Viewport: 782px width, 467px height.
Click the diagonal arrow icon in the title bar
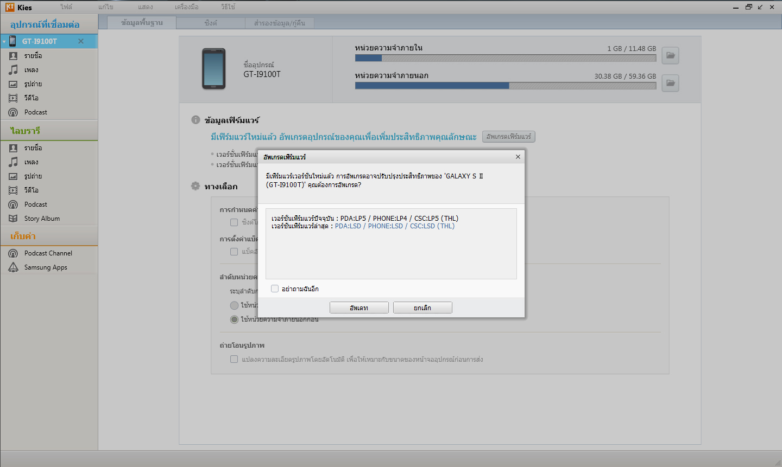(760, 7)
